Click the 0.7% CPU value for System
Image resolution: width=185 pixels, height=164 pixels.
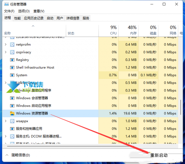pyautogui.click(x=113, y=75)
